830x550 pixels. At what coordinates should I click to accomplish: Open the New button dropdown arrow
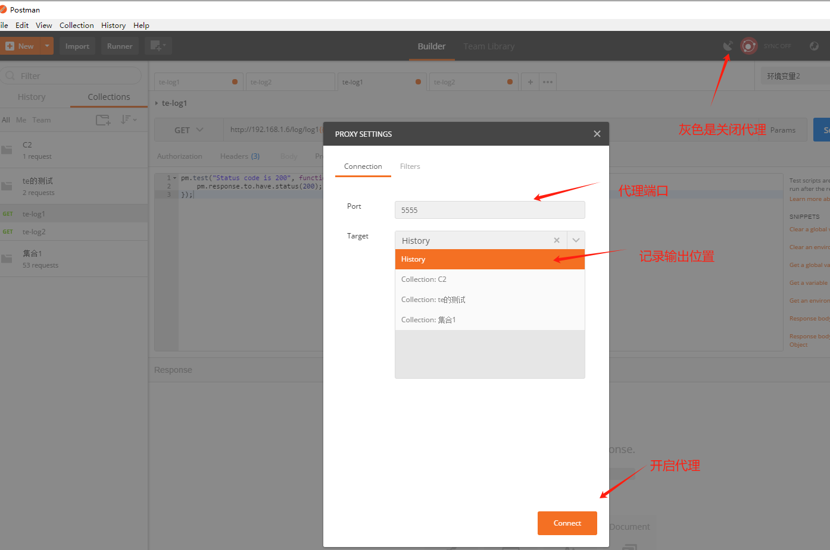(x=46, y=46)
